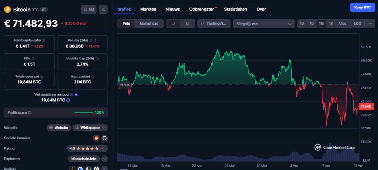Click the 3 Apr date axis label
The width and height of the screenshot is (378, 170).
click(x=294, y=166)
